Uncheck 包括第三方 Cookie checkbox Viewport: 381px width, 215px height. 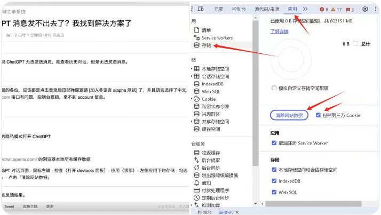318,115
